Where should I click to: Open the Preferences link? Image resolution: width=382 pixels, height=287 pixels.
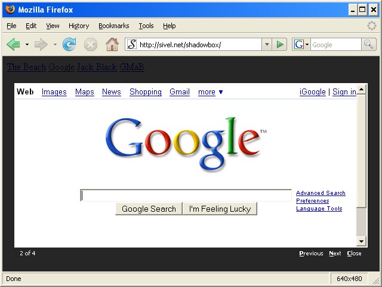[x=312, y=201]
